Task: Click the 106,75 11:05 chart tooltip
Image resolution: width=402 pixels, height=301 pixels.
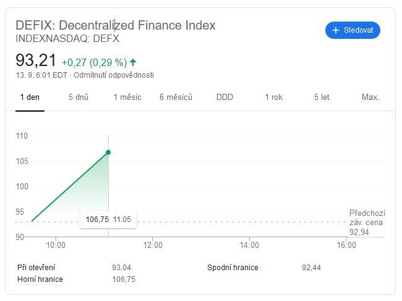Action: tap(108, 219)
